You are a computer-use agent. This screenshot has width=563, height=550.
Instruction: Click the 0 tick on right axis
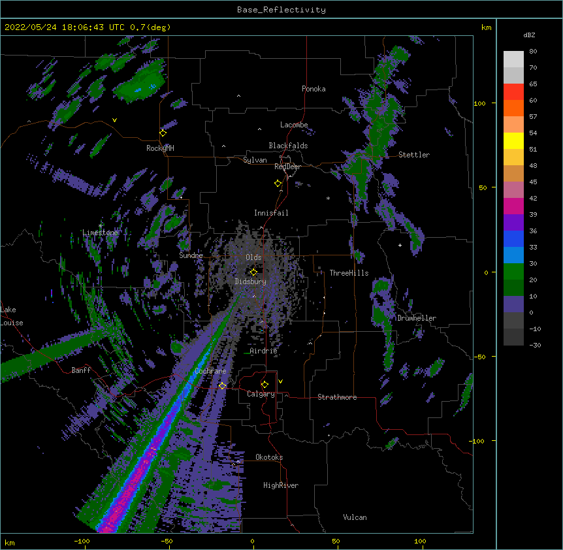(x=486, y=272)
